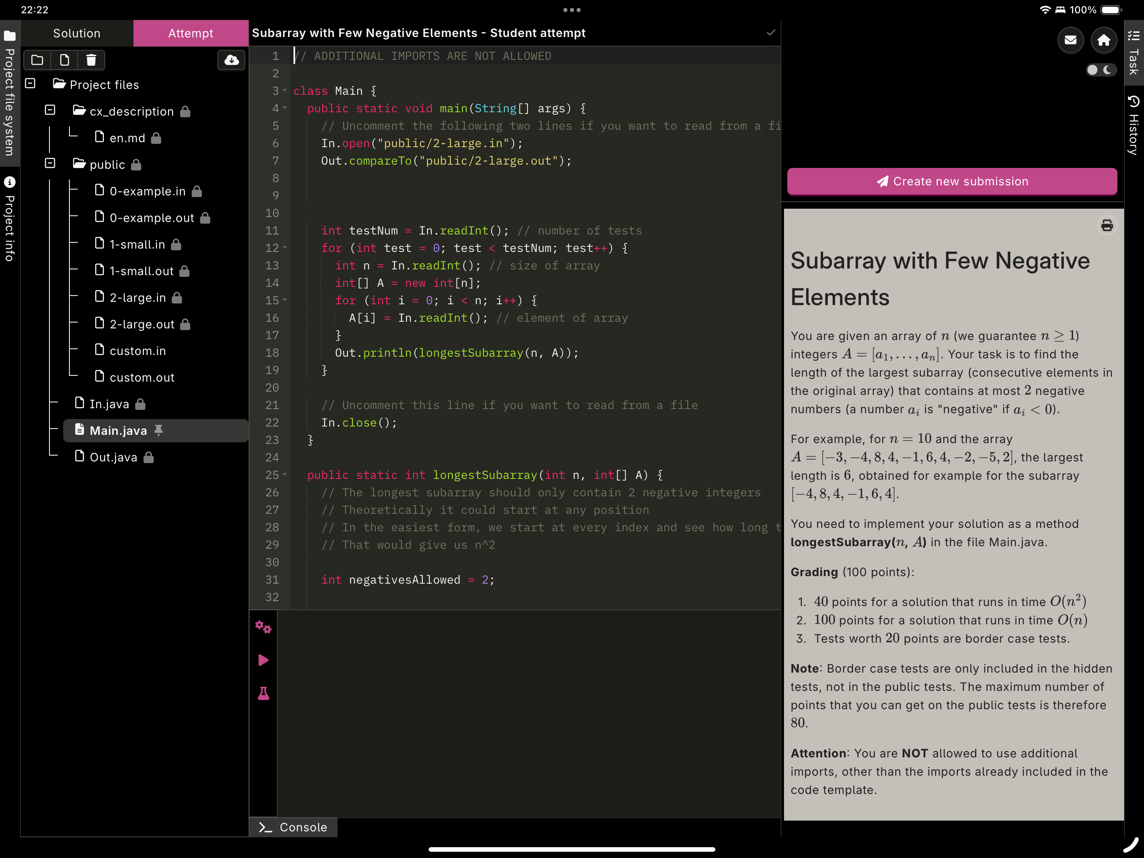
Task: Click inside the empty console output area
Action: [x=528, y=714]
